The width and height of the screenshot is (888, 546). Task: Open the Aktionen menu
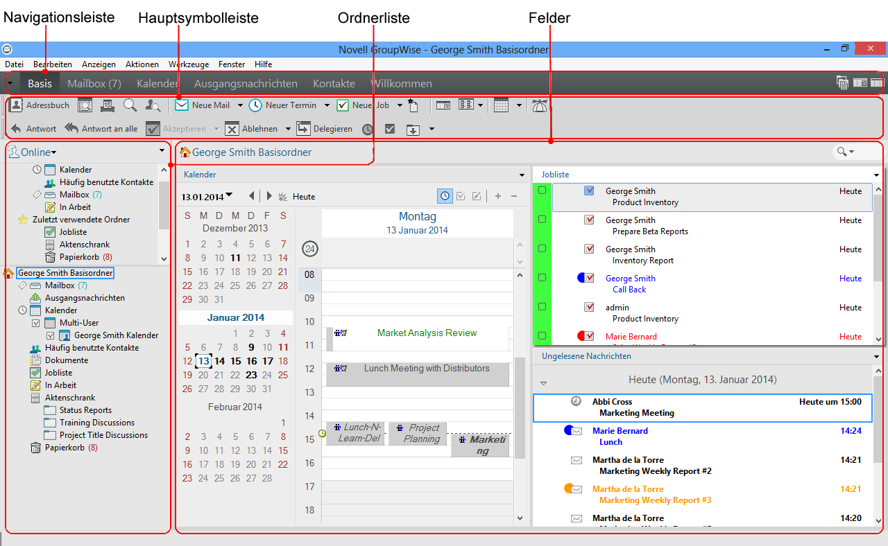click(x=142, y=64)
